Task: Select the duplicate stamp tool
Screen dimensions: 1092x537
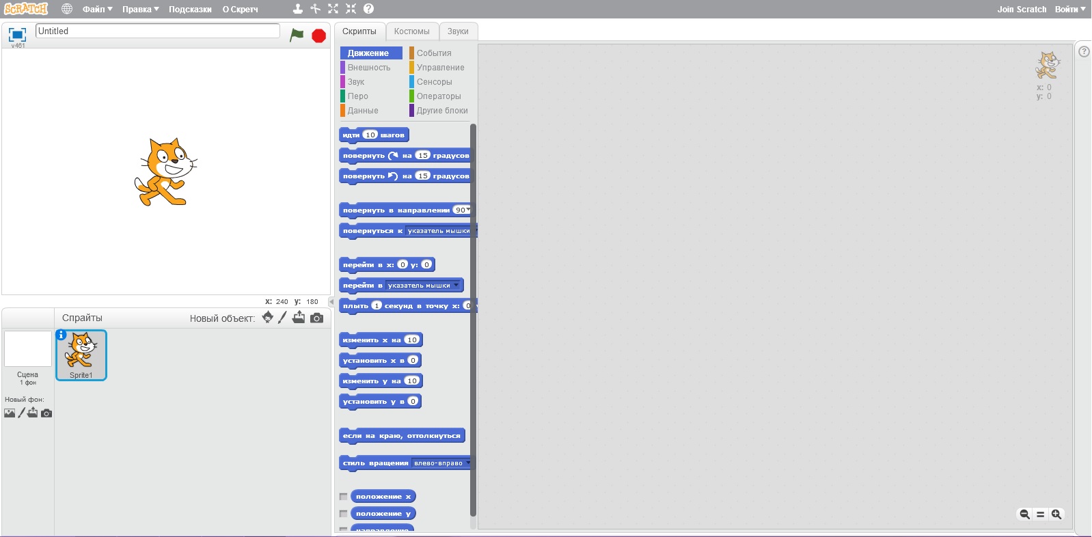Action: click(x=298, y=9)
